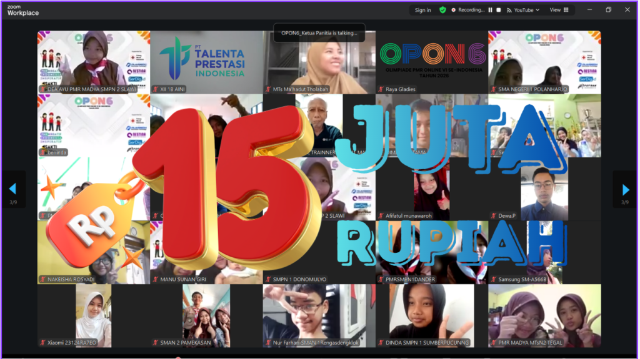This screenshot has width=640, height=359.
Task: Go to next participant page arrow
Action: coord(625,189)
